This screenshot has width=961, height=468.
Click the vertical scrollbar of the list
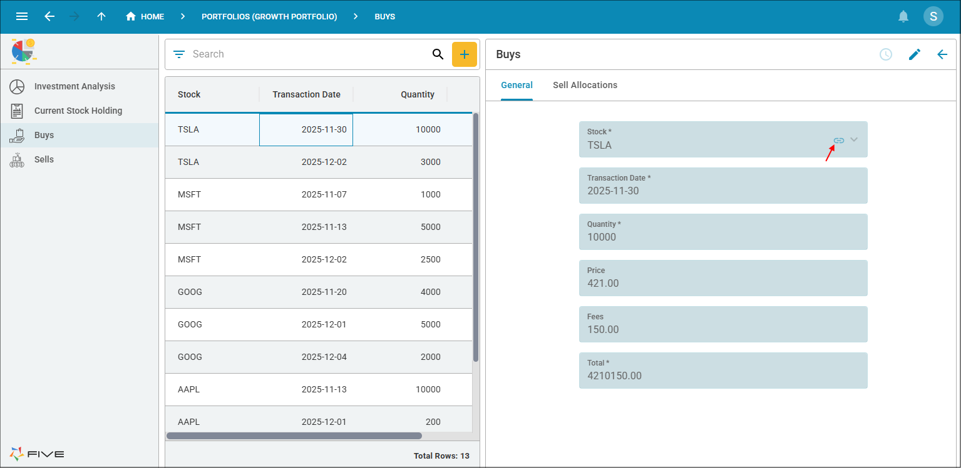[x=476, y=237]
